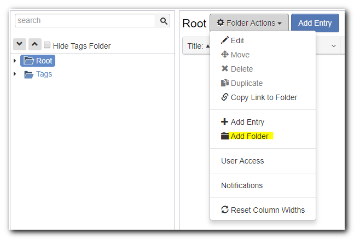Select Notifications from the menu
Viewport: 354px width, 239px height.
pos(242,185)
